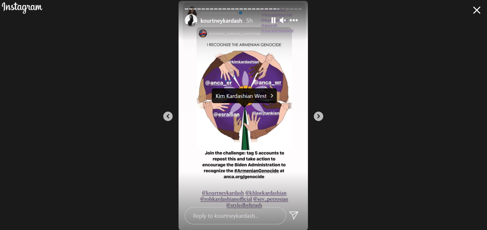Screen dimensions: 487x230
Task: Click the armenian_national_committee avatar
Action: 203,33
